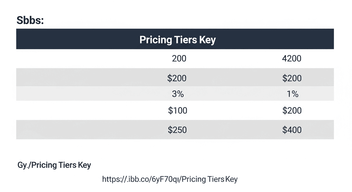Screen dimensions: 352x192
Task: Click the 'Pricing Tiers Key' table header title
Action: click(177, 40)
